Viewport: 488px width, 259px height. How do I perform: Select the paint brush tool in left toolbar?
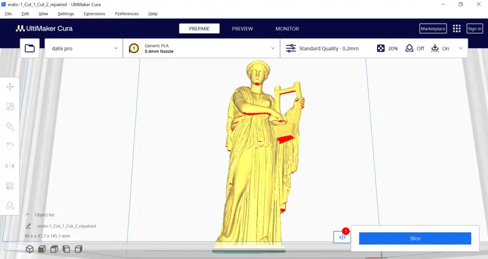(x=10, y=127)
